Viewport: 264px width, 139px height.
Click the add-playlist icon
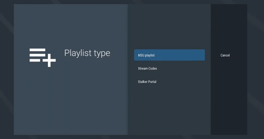43,58
